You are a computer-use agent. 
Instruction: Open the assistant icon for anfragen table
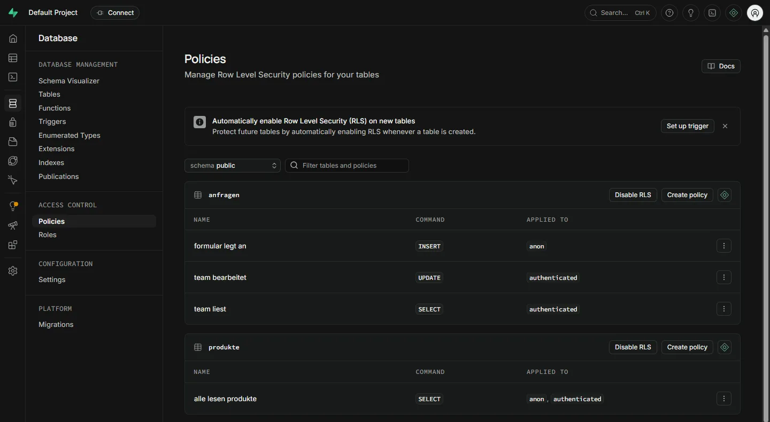725,195
